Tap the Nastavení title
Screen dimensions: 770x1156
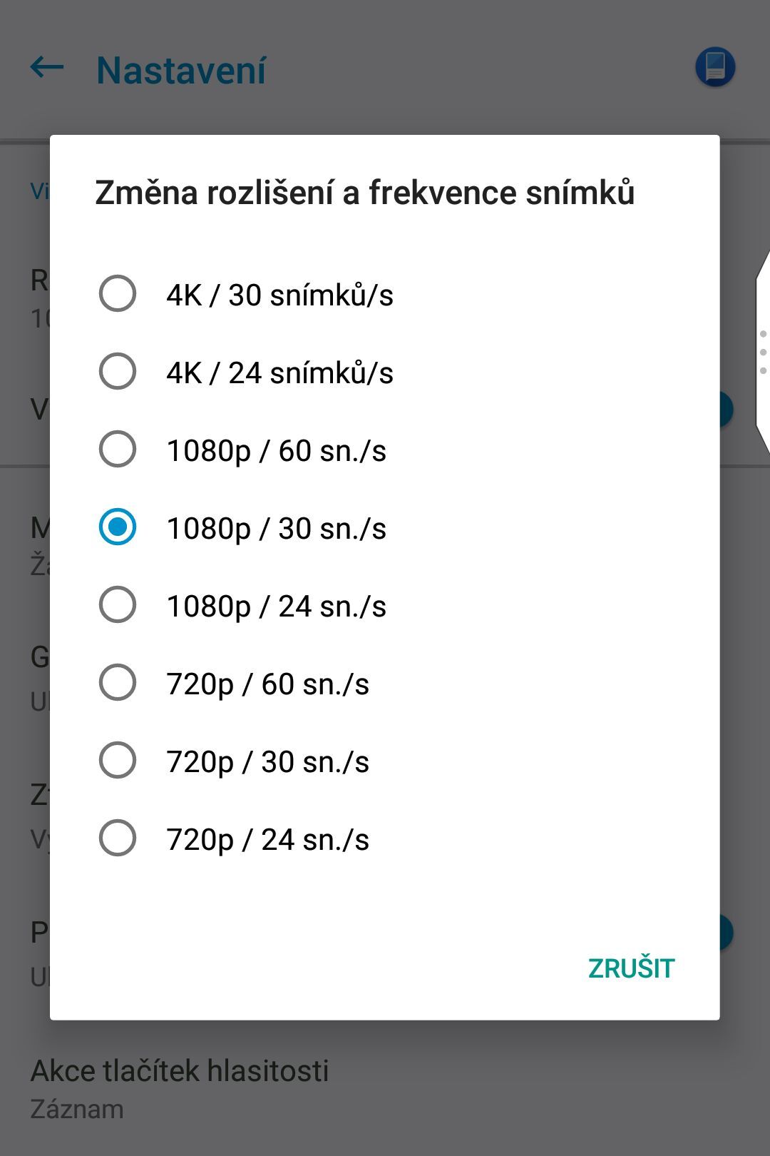tap(181, 71)
